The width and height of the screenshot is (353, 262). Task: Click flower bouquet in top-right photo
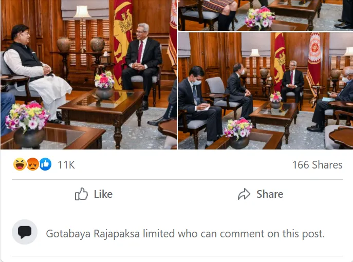coord(260,17)
